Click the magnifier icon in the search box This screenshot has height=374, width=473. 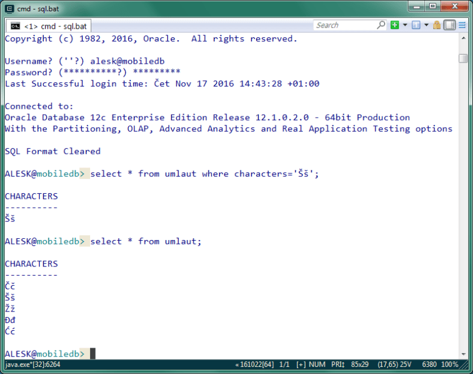coord(380,25)
